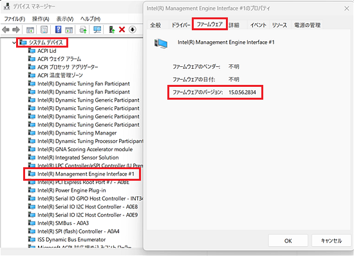The height and width of the screenshot is (256, 354).
Task: Select ACPI ウェイク アラーム in the tree
Action: [59, 59]
